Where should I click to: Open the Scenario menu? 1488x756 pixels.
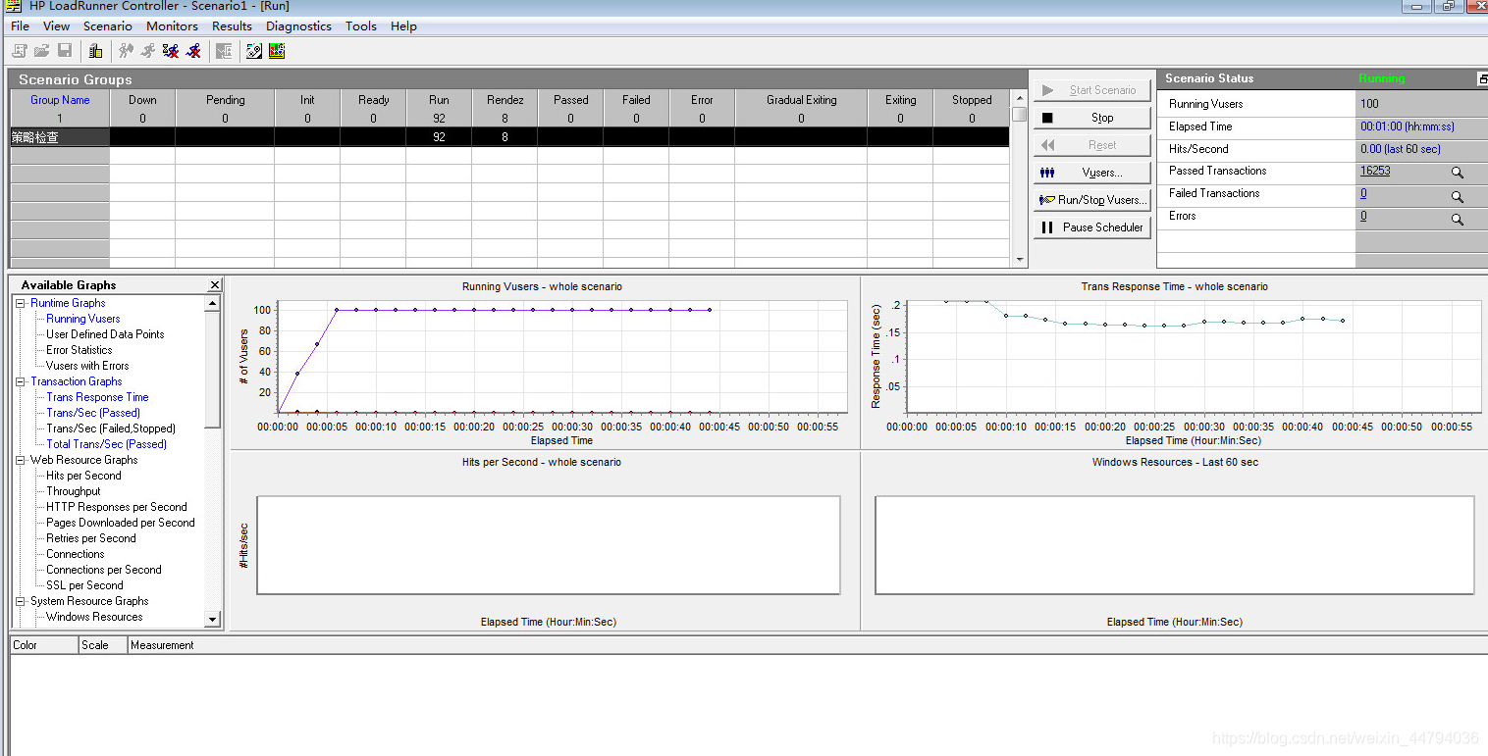[108, 26]
